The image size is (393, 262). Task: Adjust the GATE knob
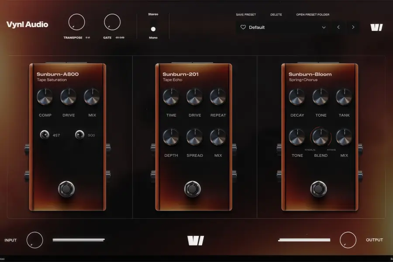pos(112,22)
